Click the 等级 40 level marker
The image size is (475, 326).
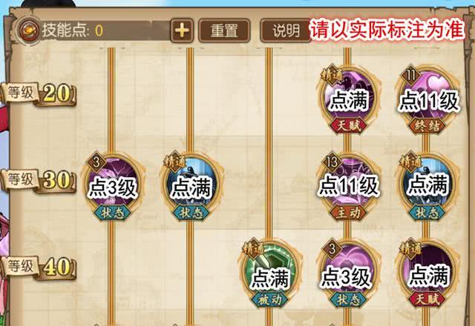[x=38, y=267]
